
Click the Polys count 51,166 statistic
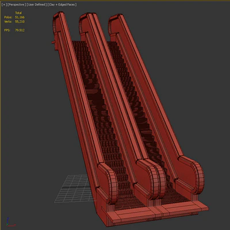tap(20, 17)
